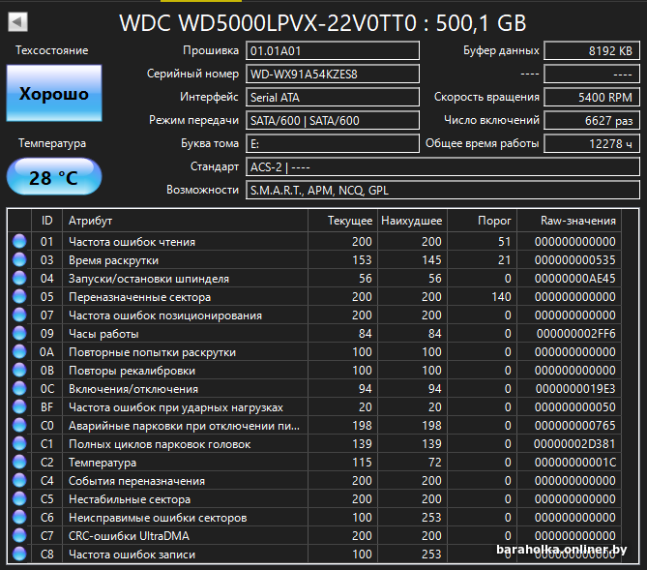Screen dimensions: 647x570
Task: Select the Неисправимые ошибки секторов attribute
Action: tap(158, 518)
